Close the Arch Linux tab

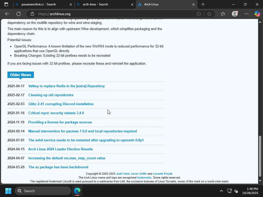pos(193,5)
